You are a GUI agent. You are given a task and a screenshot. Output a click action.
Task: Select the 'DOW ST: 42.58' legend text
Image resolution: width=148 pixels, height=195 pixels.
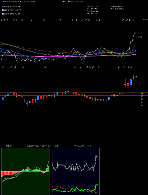point(12,6)
